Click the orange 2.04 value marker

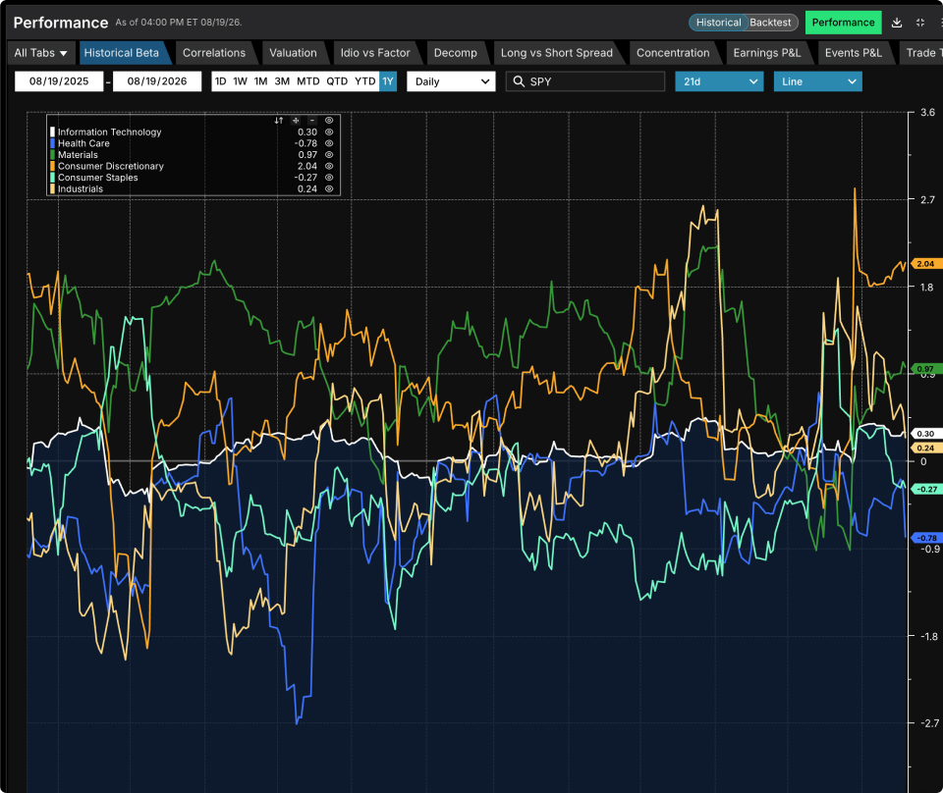[925, 264]
